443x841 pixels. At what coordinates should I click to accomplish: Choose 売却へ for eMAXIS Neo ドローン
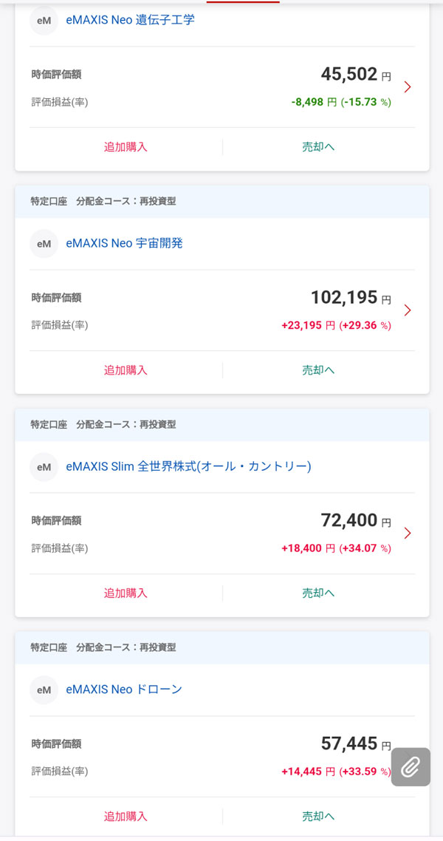tap(318, 817)
